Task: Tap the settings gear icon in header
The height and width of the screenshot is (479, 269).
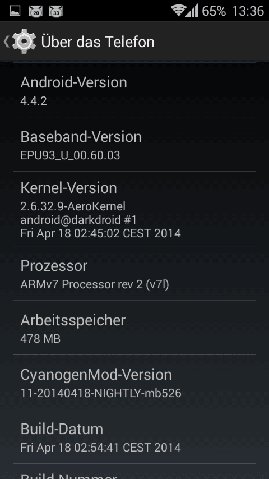Action: pos(24,42)
